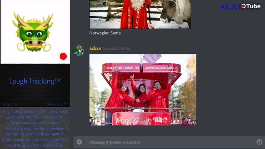Viewport: 265px width, 149px height.
Task: Open the Coca-Cola truck image
Action: coord(143,90)
